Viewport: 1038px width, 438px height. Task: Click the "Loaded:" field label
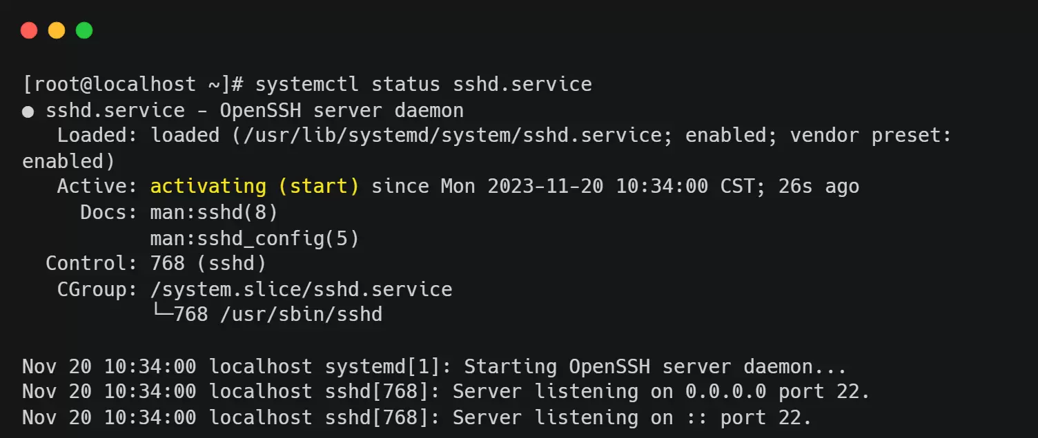point(98,136)
